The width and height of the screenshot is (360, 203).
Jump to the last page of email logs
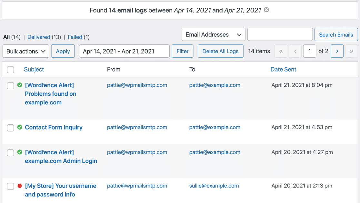pos(351,51)
